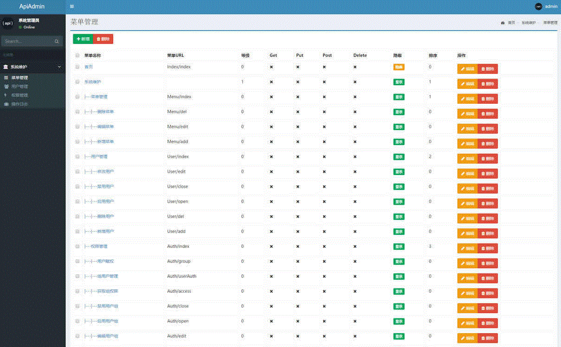Click the orange 隐藏 badge on Index/index row
Viewport: 561px width, 347px height.
399,67
